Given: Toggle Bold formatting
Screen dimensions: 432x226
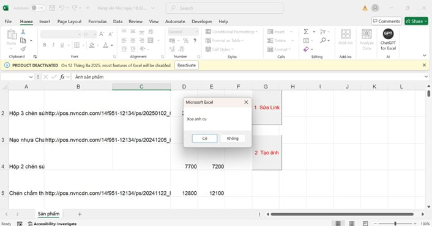Looking at the screenshot, I should pos(44,45).
